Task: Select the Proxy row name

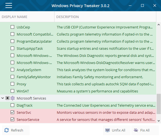Action: pos(22,84)
